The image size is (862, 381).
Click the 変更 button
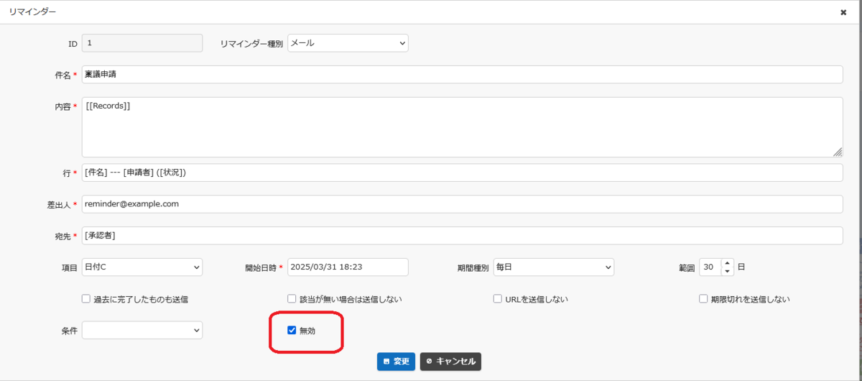tap(397, 362)
